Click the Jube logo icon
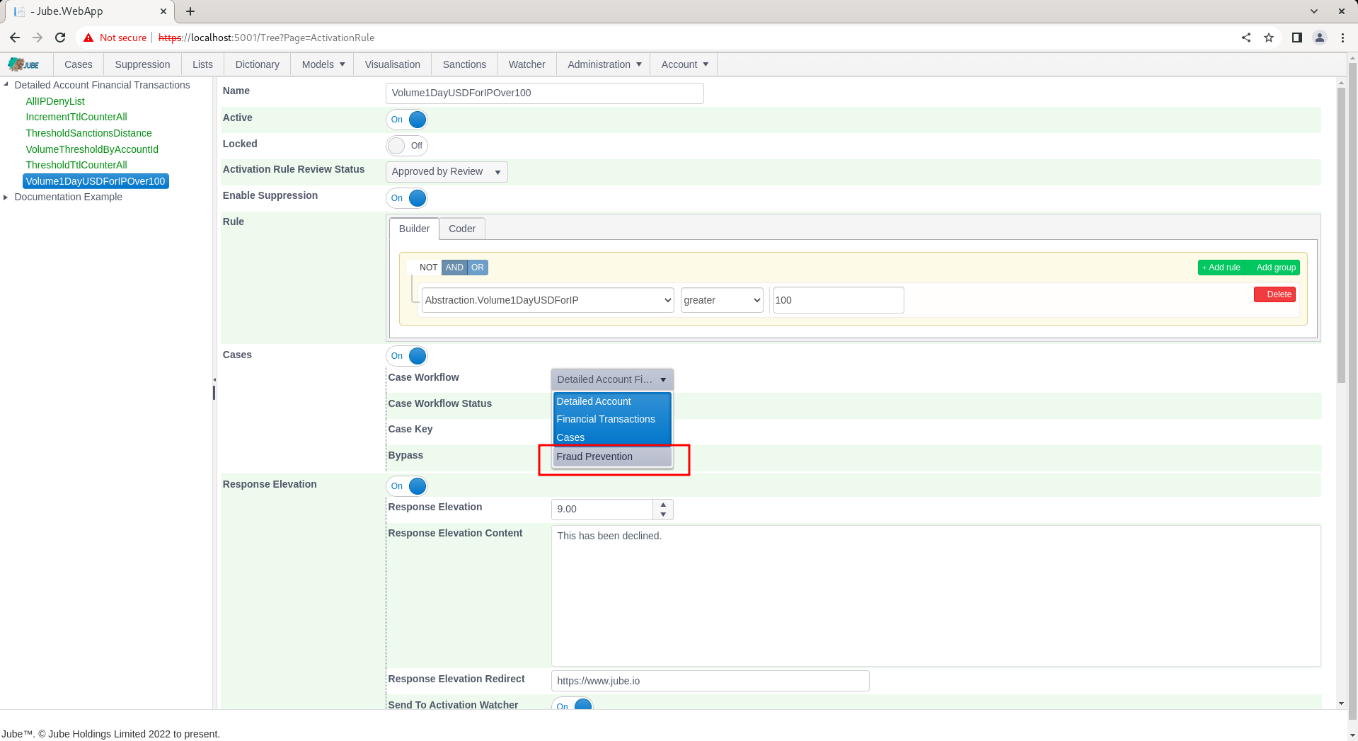The width and height of the screenshot is (1358, 741). (x=24, y=64)
